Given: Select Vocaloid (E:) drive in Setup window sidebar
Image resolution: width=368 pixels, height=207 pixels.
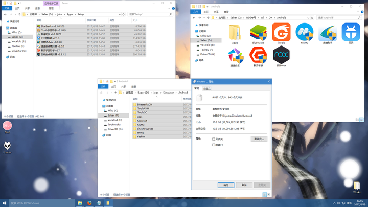Looking at the screenshot, I should (x=18, y=41).
